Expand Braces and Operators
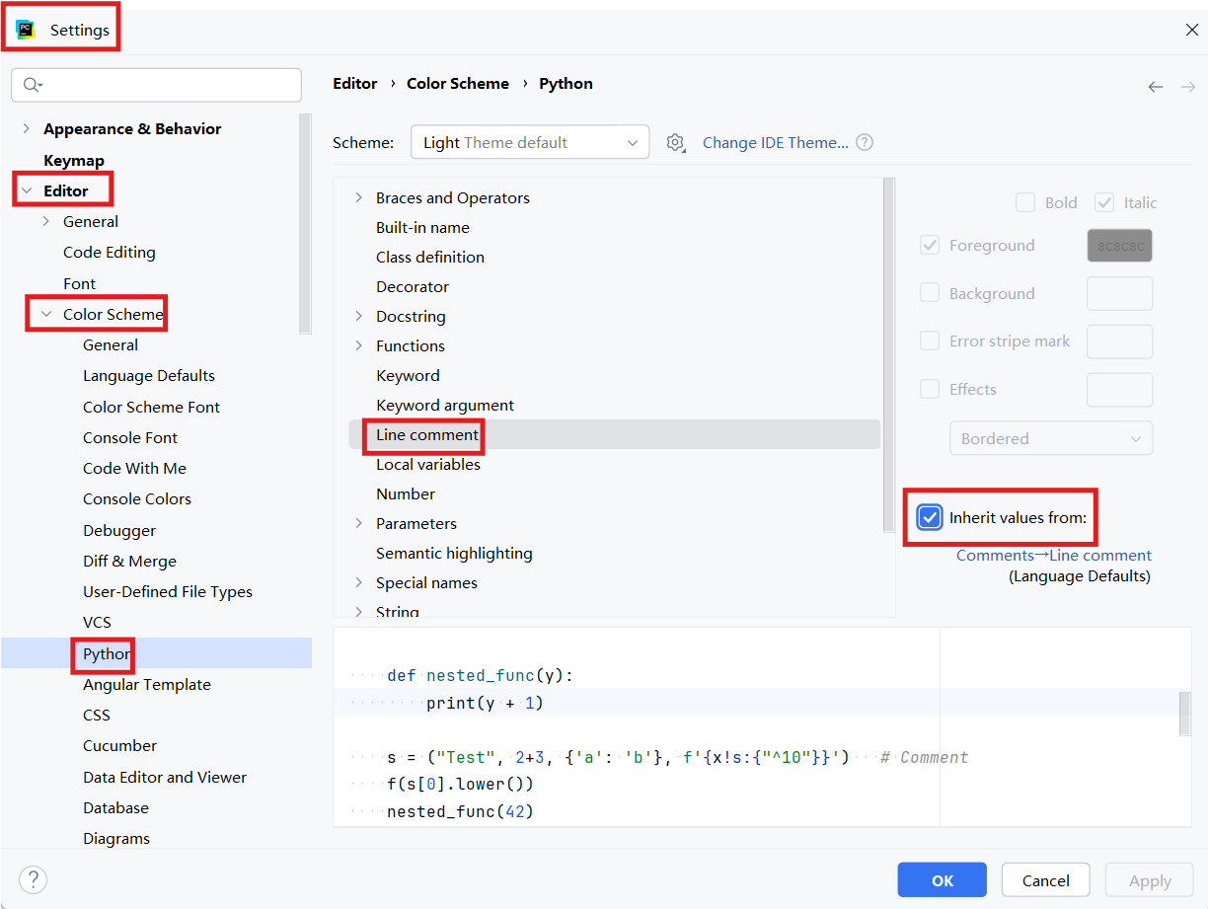The width and height of the screenshot is (1208, 909). (358, 197)
